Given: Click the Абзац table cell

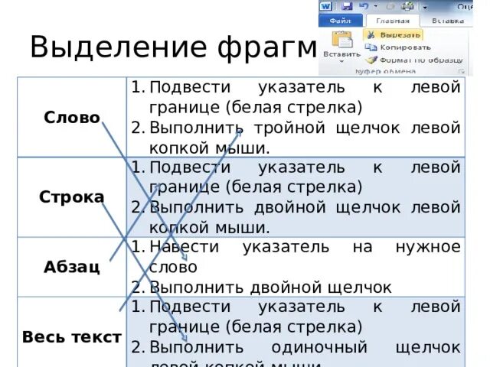Looking at the screenshot, I should coord(72,267).
